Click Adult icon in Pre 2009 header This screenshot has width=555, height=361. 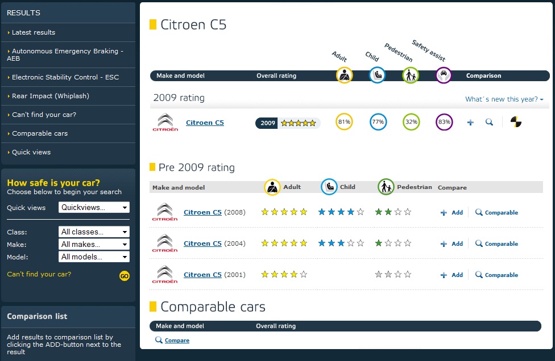pyautogui.click(x=272, y=187)
